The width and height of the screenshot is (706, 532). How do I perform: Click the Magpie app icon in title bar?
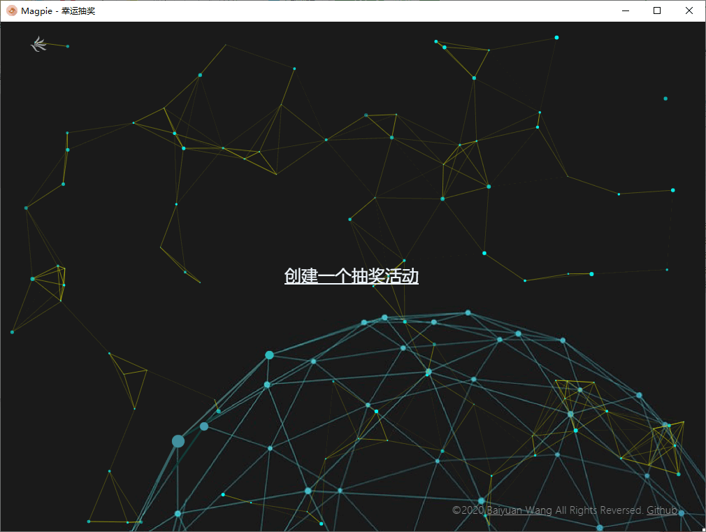12,10
